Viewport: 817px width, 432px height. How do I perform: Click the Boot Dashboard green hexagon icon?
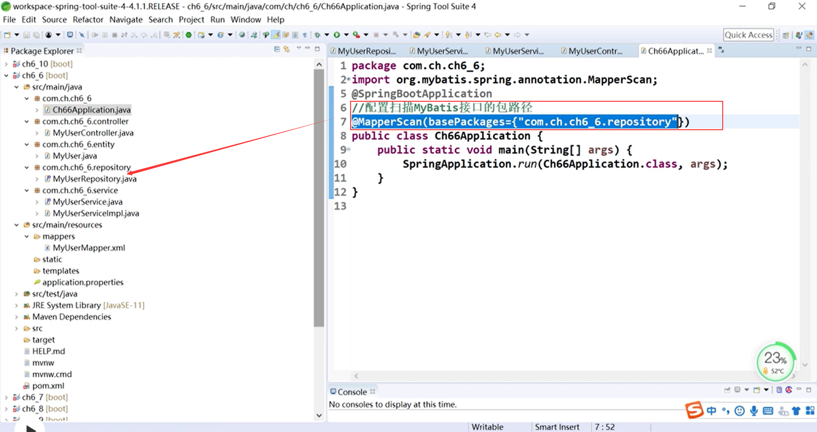coord(189,35)
